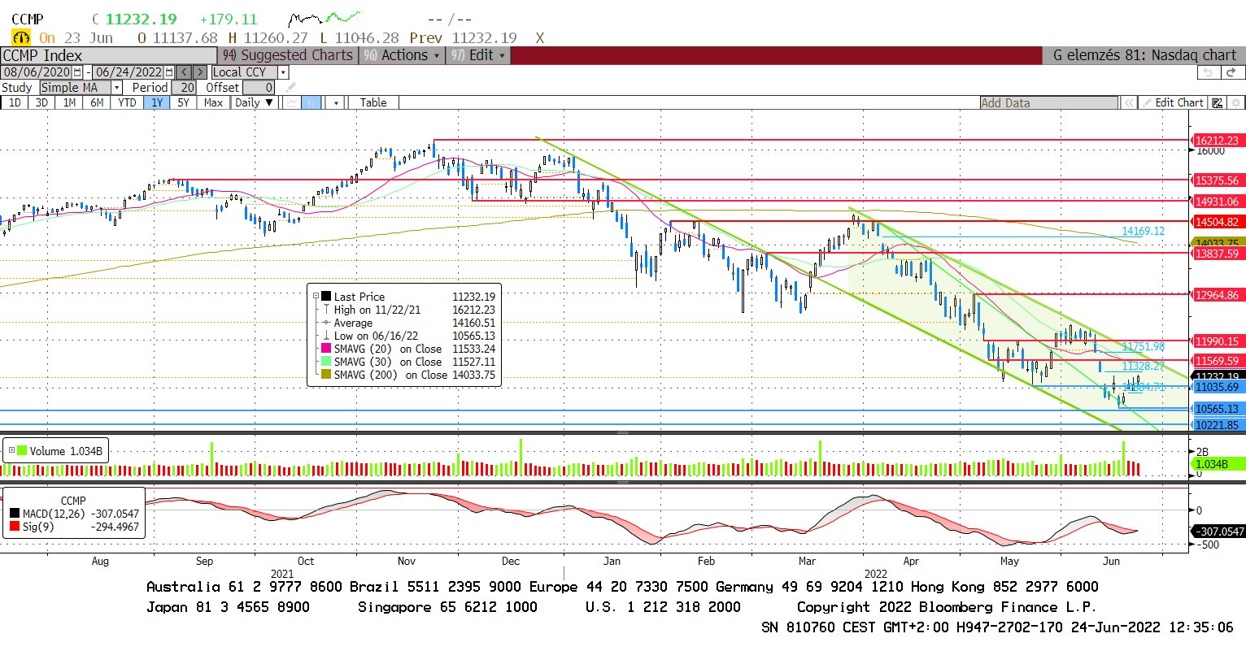Click the 14931.06 level label
Viewport: 1246px width, 651px height.
point(1217,202)
